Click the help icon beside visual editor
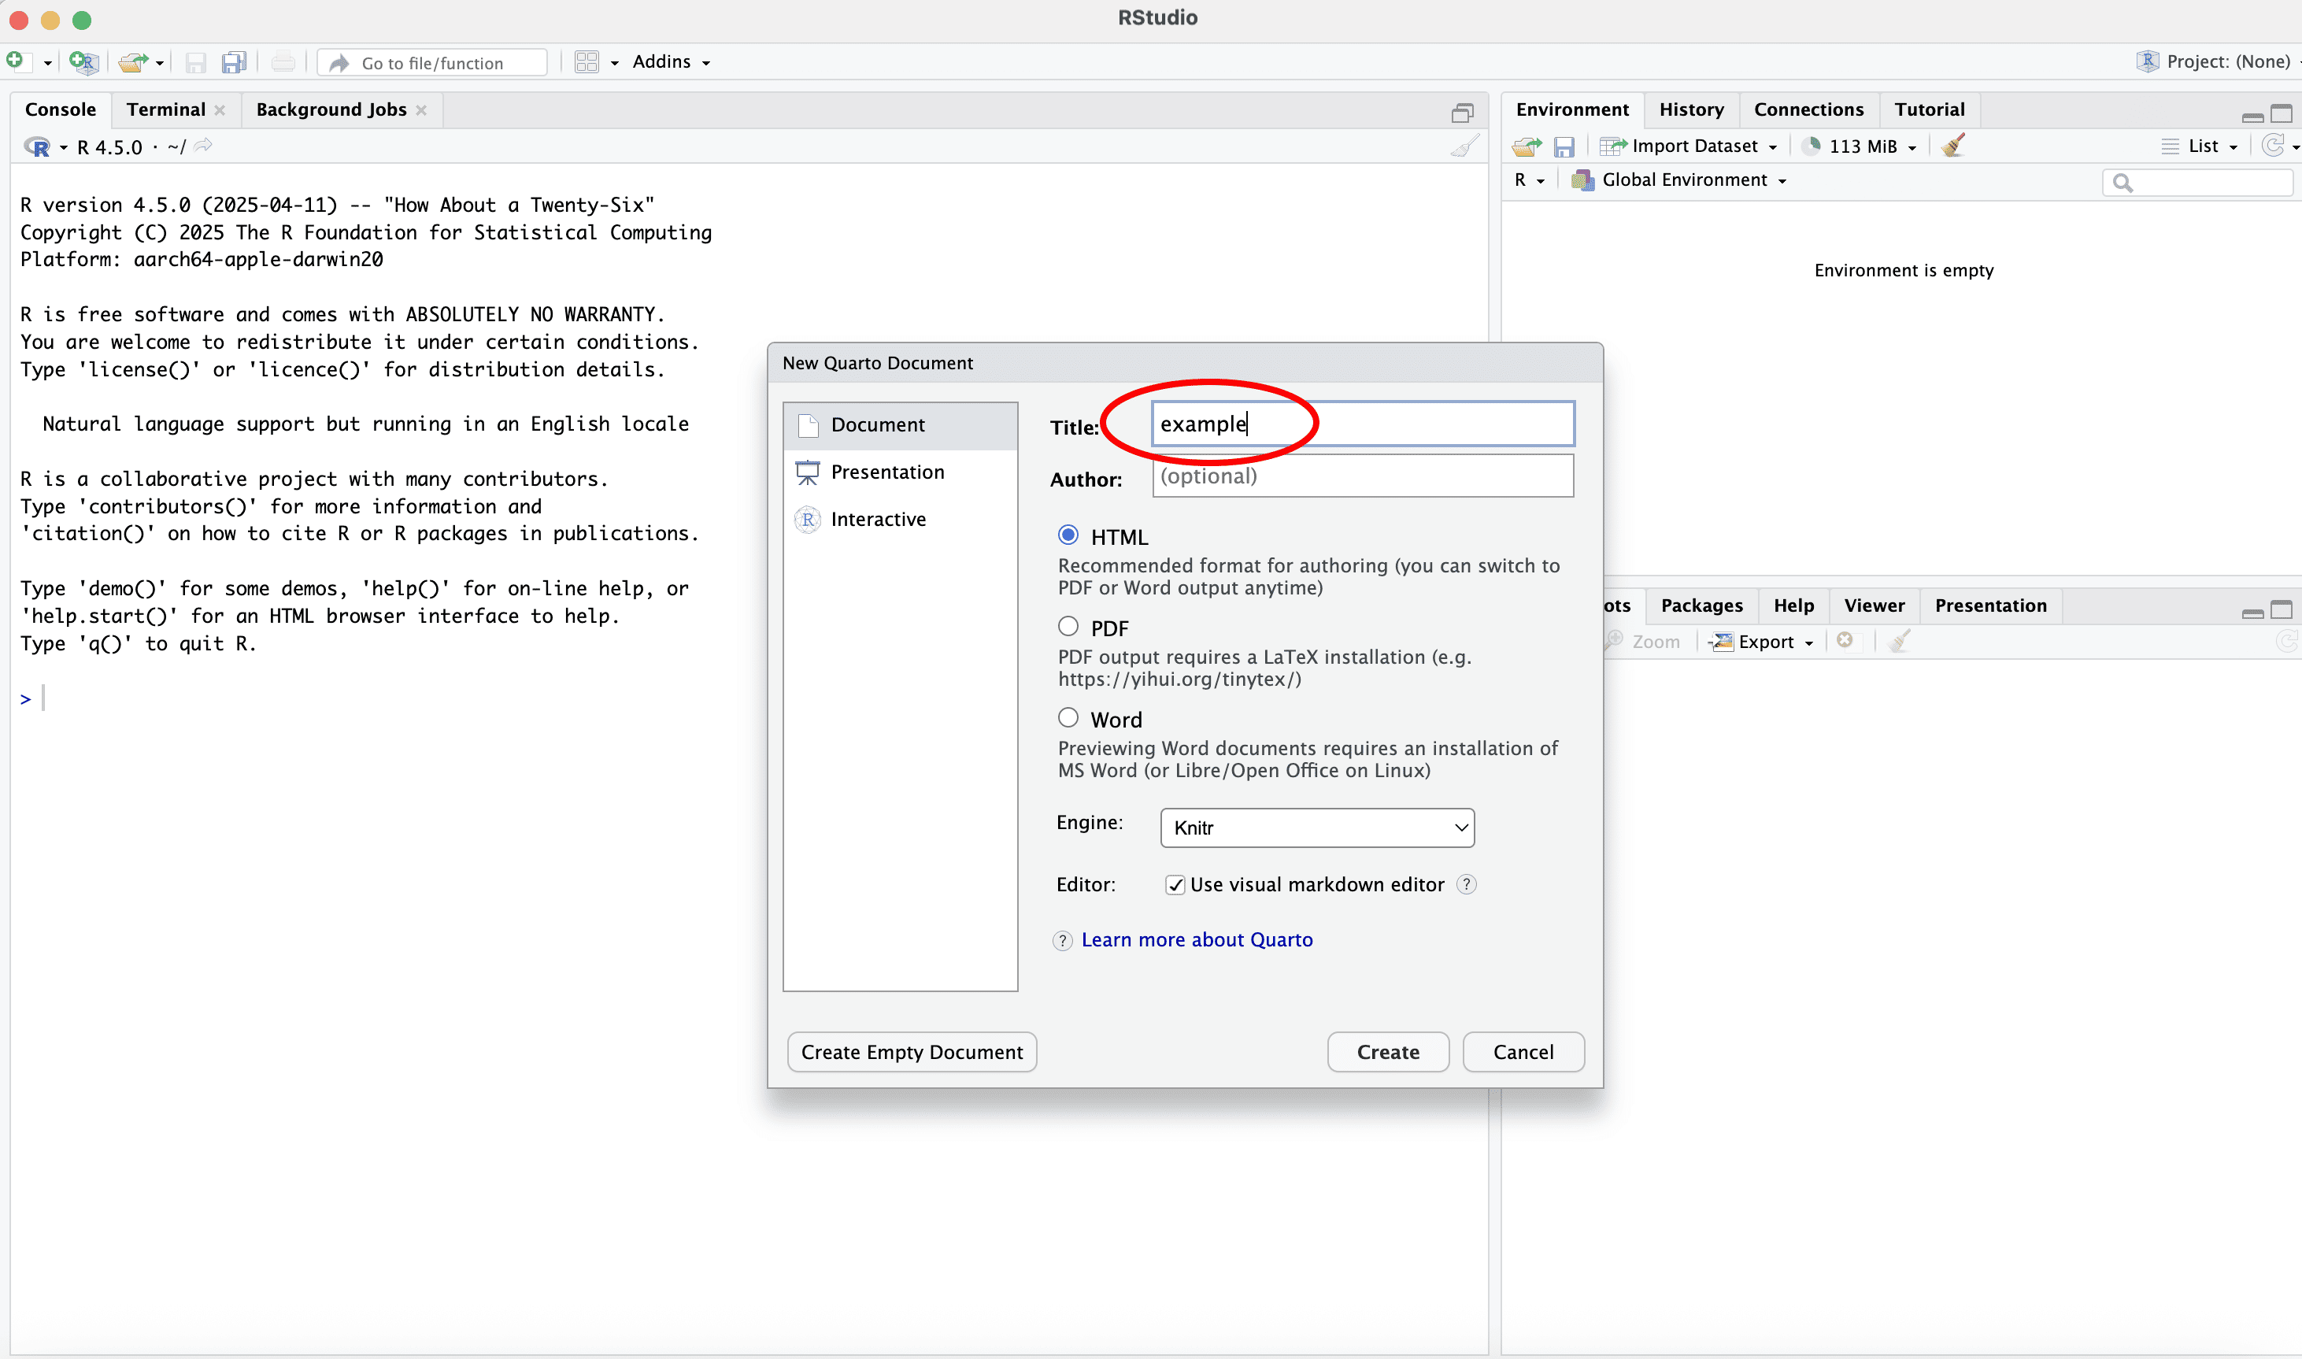The height and width of the screenshot is (1359, 2302). (1467, 885)
